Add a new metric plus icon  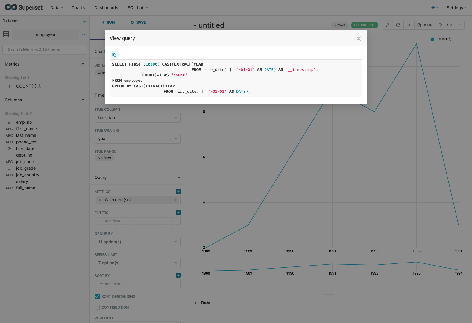pyautogui.click(x=178, y=192)
